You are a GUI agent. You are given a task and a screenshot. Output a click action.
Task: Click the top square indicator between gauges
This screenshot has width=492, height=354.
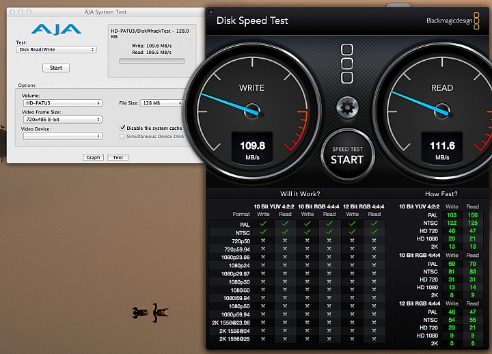347,50
